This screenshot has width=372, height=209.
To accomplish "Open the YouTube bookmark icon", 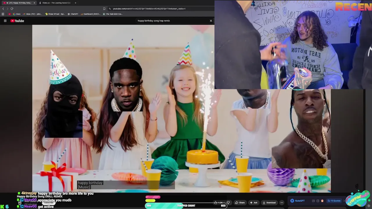I will pyautogui.click(x=10, y=14).
